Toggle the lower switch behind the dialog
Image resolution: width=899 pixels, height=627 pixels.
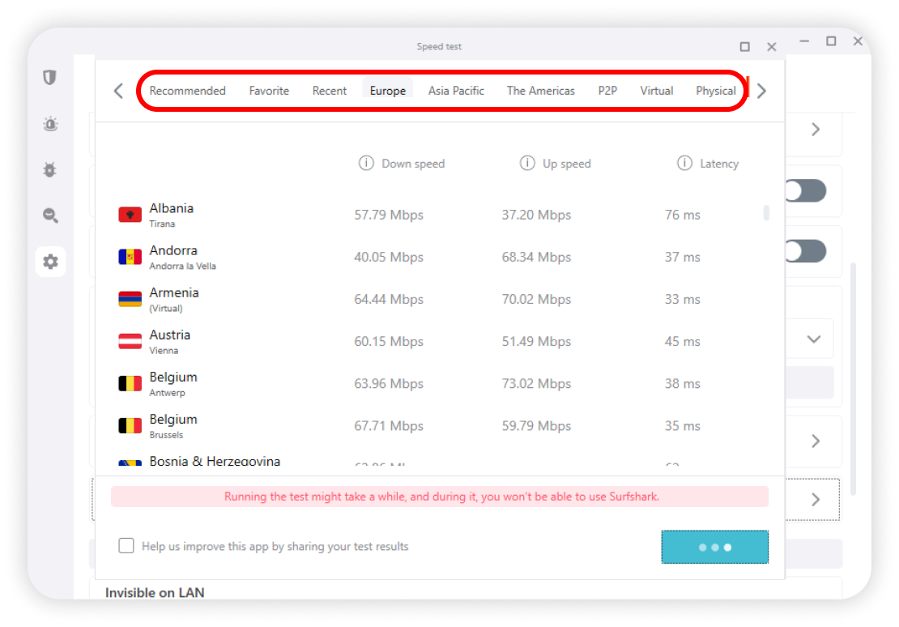[805, 251]
